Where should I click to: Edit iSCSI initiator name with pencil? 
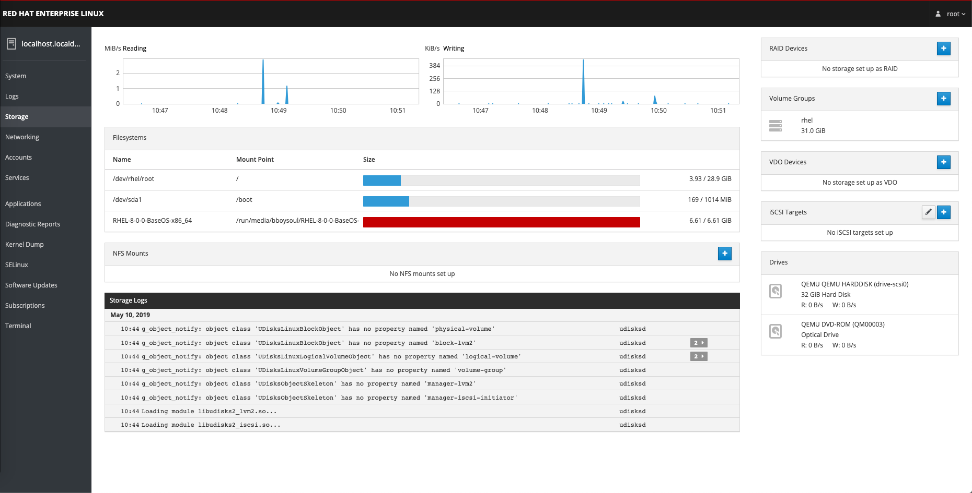[x=928, y=212]
